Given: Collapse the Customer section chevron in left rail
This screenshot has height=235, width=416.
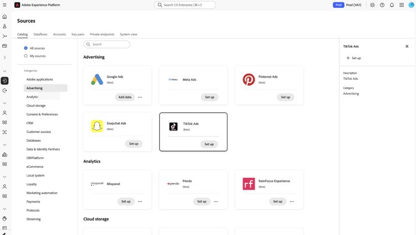Looking at the screenshot, I should (4, 103).
